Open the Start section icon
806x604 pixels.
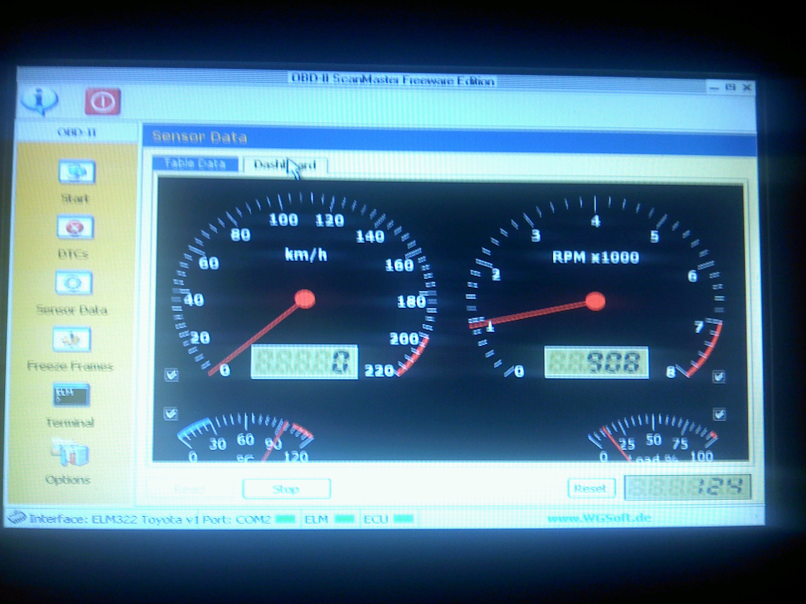coord(76,172)
